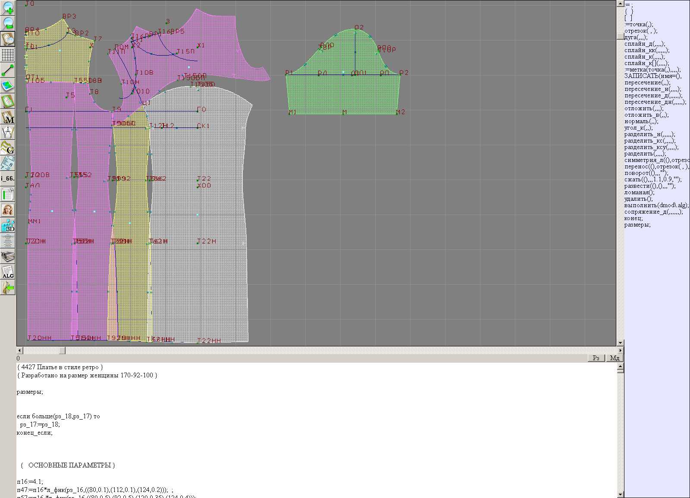
Task: Click canvas vertical scrollbar down arrow
Action: click(x=620, y=343)
